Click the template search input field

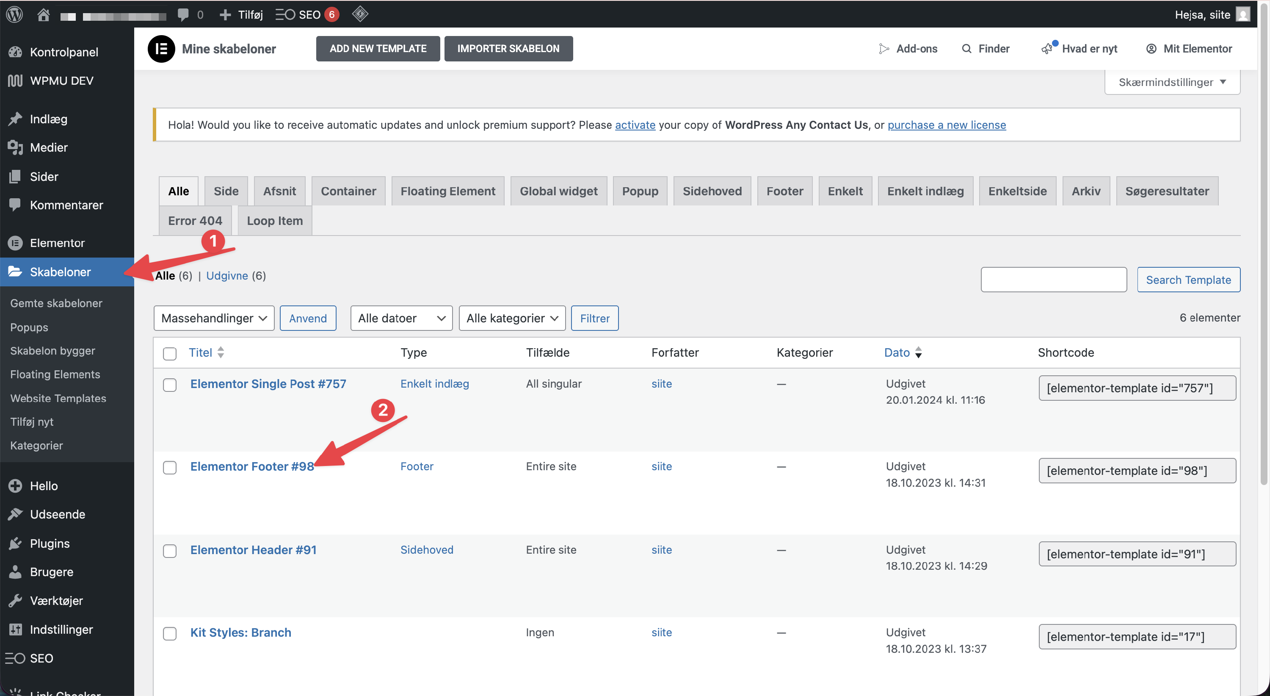tap(1054, 280)
